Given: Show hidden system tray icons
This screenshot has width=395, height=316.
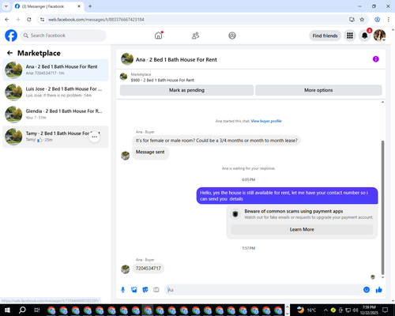Looking at the screenshot, I should 325,310.
